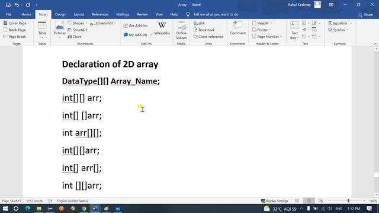Screen dimensions: 379x213
Task: Insert WordArt text
Action: 304,30
